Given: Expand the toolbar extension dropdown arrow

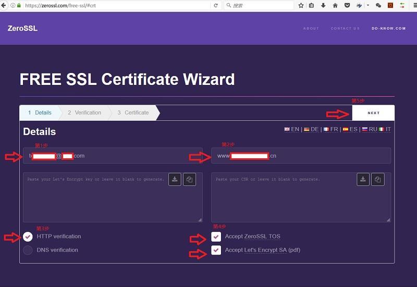Looking at the screenshot, I should pos(368,5).
